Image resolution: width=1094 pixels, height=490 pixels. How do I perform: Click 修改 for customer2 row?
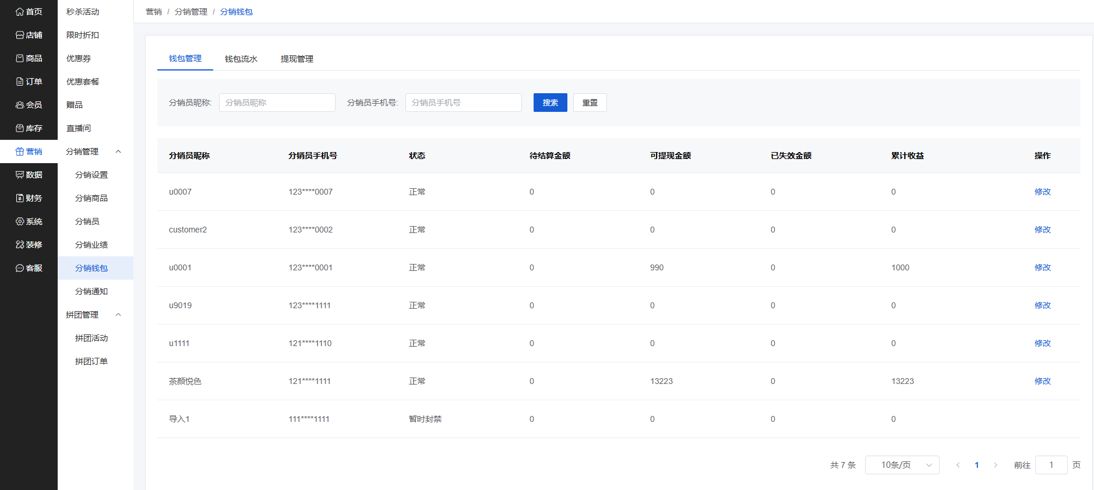coord(1043,230)
